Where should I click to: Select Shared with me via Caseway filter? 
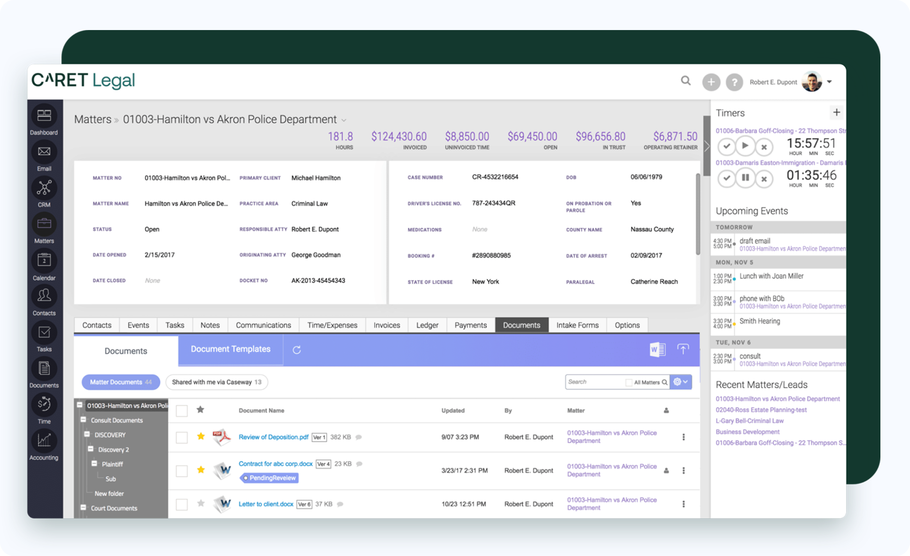pyautogui.click(x=217, y=382)
